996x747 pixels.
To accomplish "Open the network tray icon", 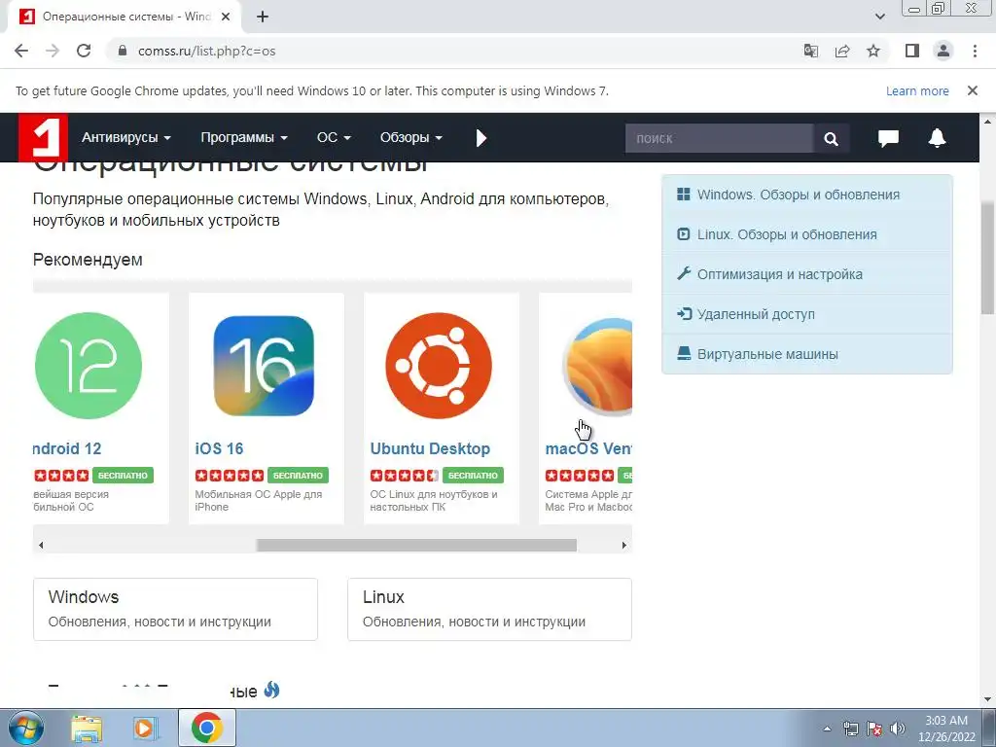I will tap(850, 729).
